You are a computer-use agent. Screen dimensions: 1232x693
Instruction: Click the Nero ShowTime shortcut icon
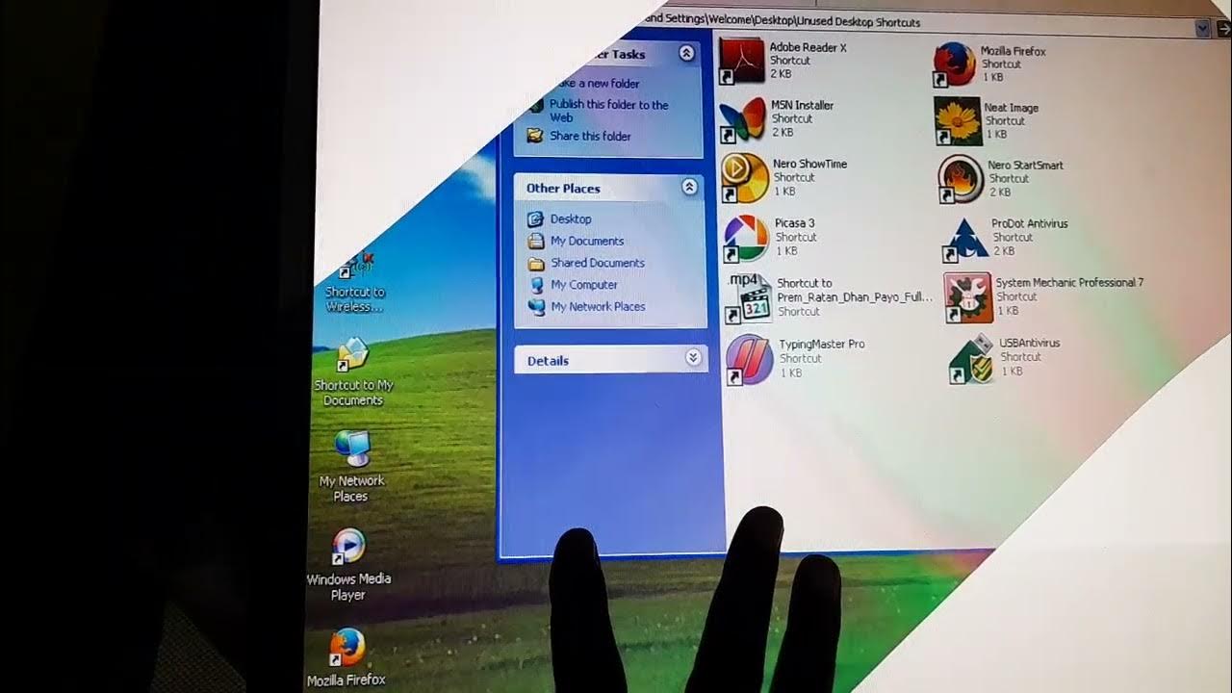744,178
